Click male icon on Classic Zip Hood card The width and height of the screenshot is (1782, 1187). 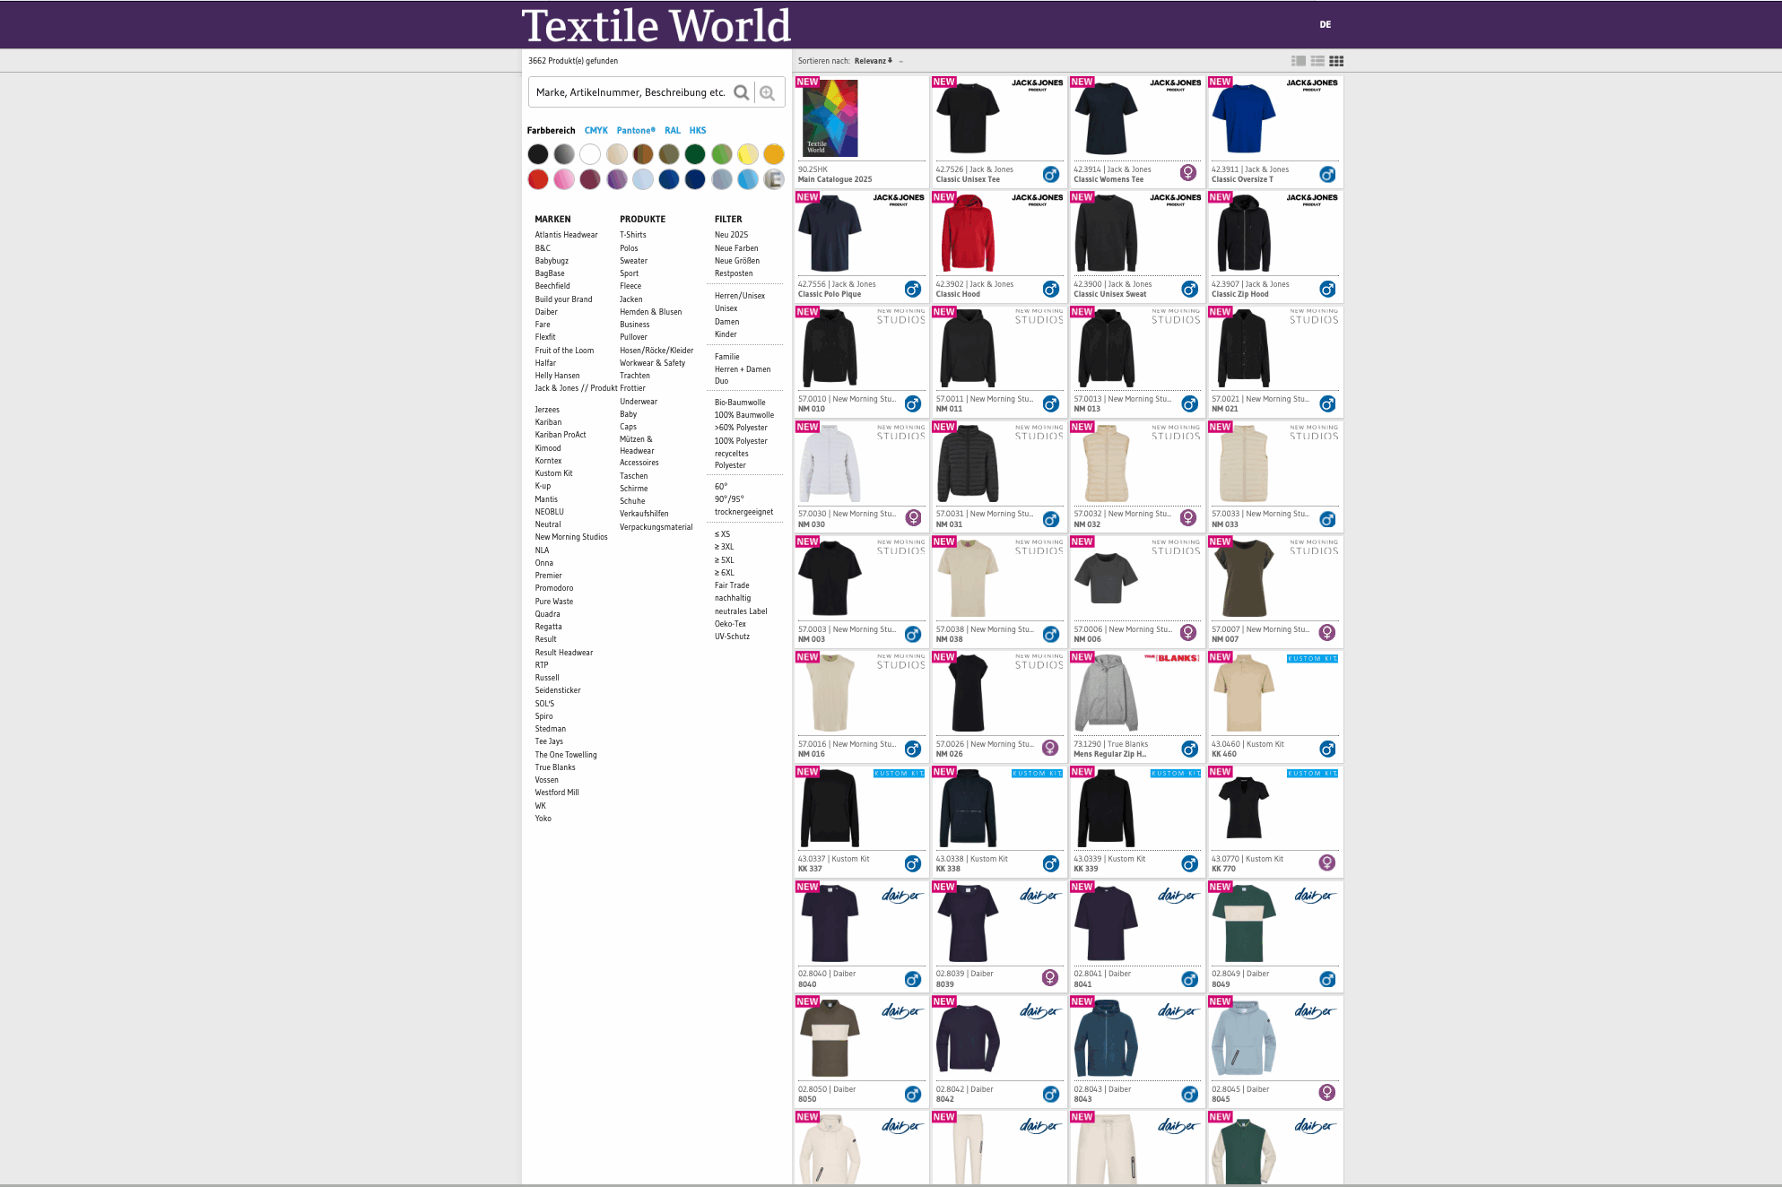click(1327, 289)
